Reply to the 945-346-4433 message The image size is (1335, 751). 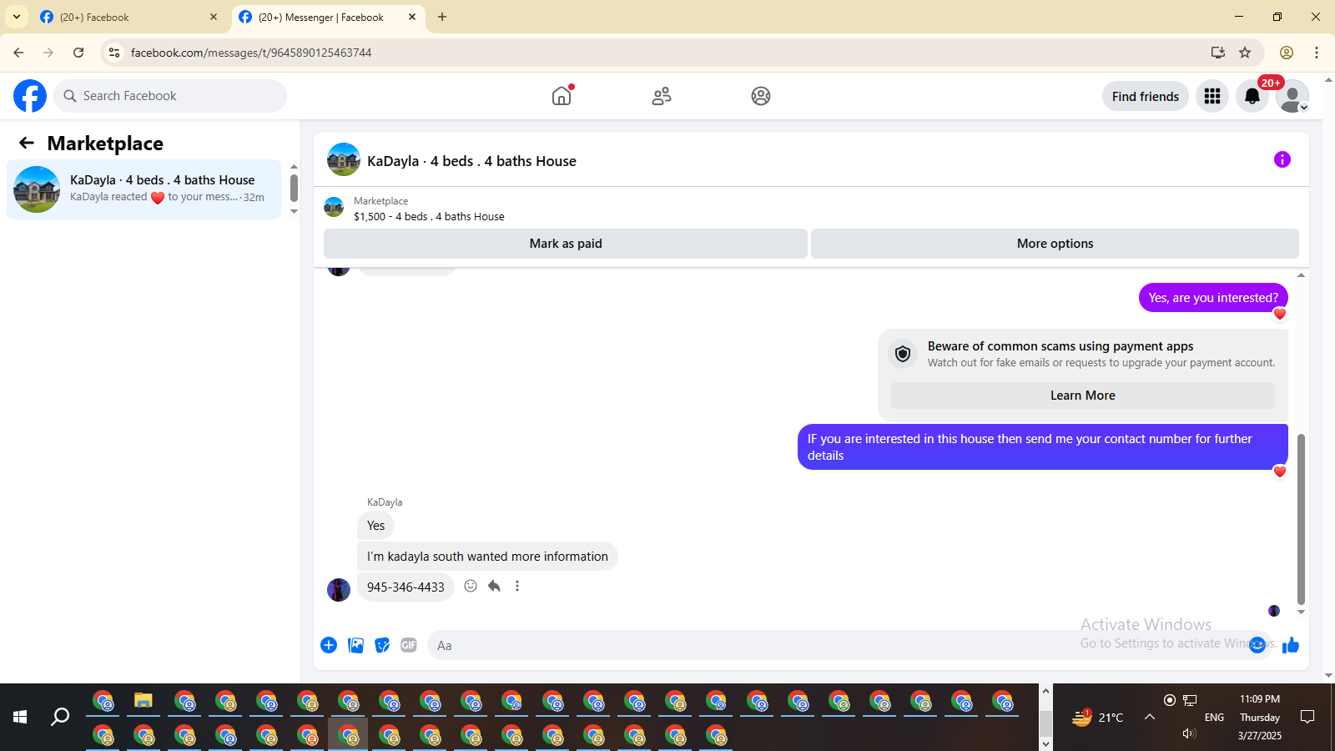[x=494, y=586]
